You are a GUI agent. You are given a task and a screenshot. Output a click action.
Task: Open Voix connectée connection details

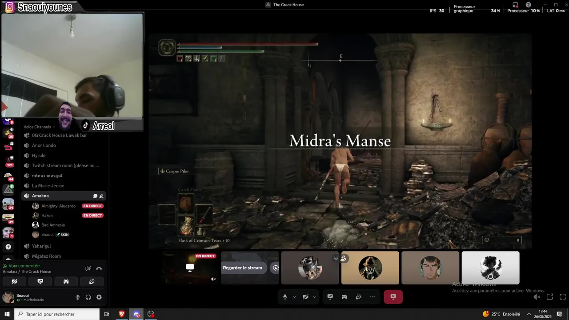pyautogui.click(x=24, y=266)
